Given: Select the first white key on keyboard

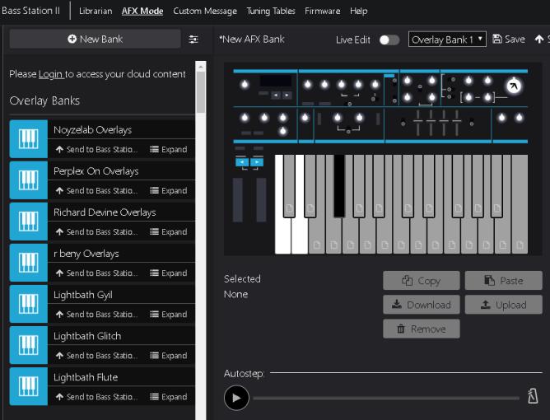Looking at the screenshot, I should (283, 236).
